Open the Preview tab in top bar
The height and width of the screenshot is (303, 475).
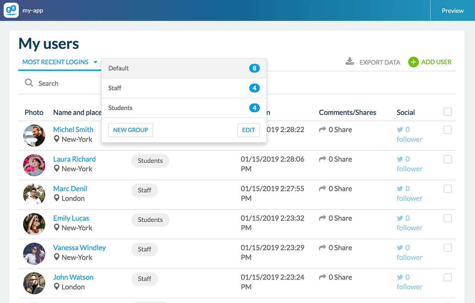pos(452,11)
